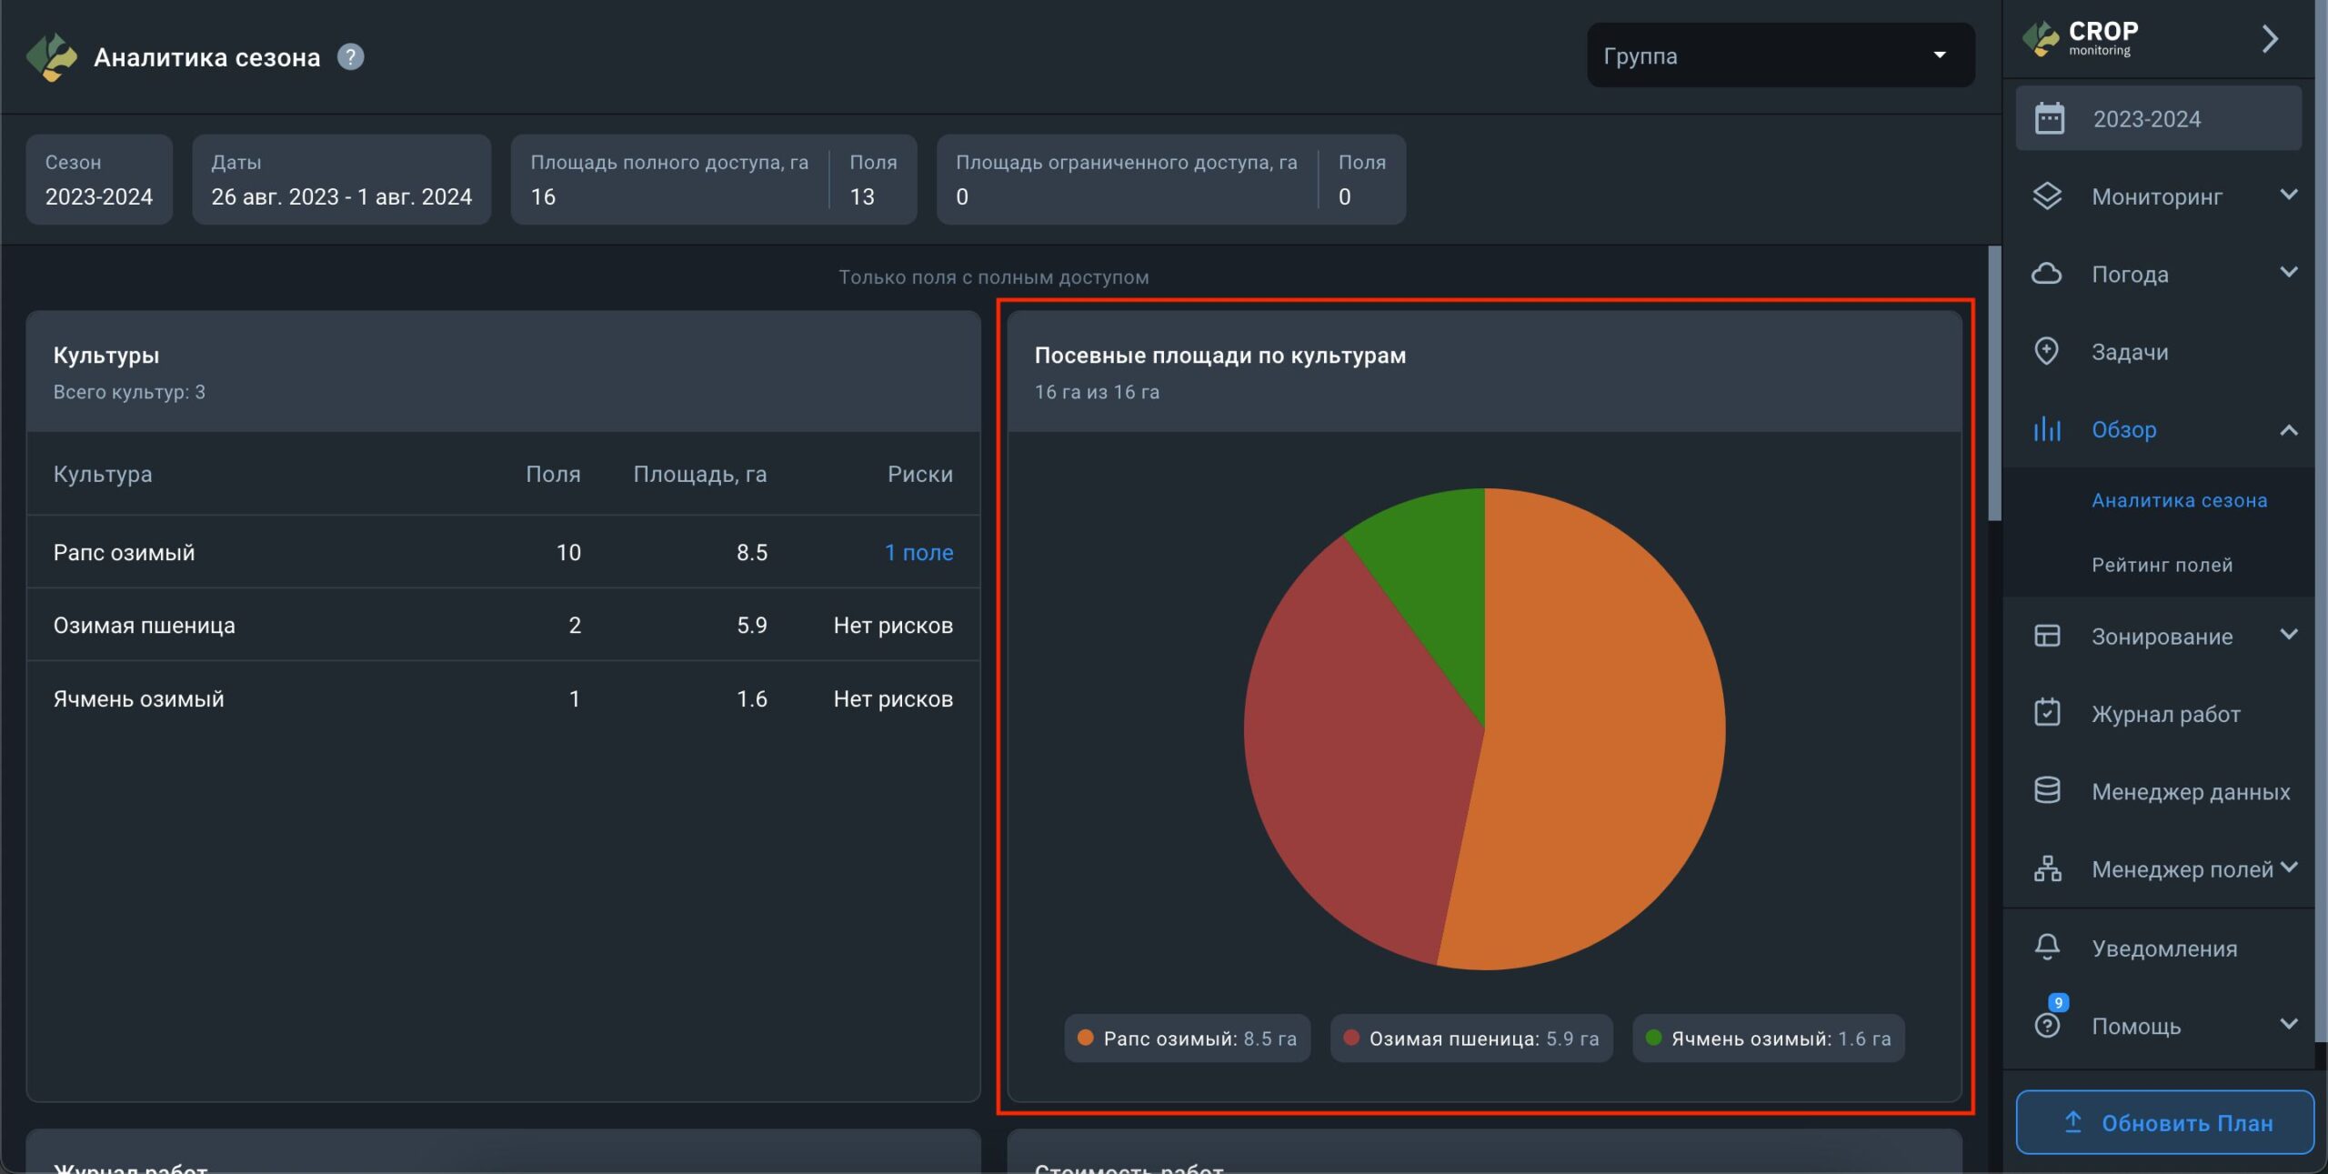Toggle Рапс озимый legend chip
2328x1174 pixels.
(1187, 1039)
